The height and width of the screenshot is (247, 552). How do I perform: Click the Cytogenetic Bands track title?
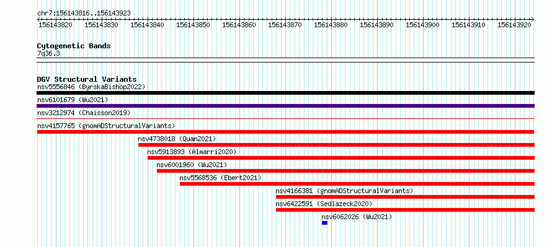(x=74, y=46)
